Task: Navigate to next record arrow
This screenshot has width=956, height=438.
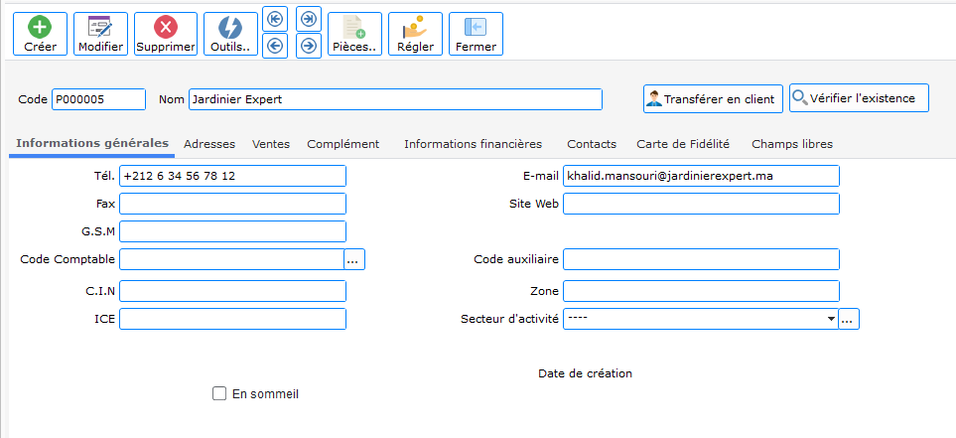Action: (309, 46)
